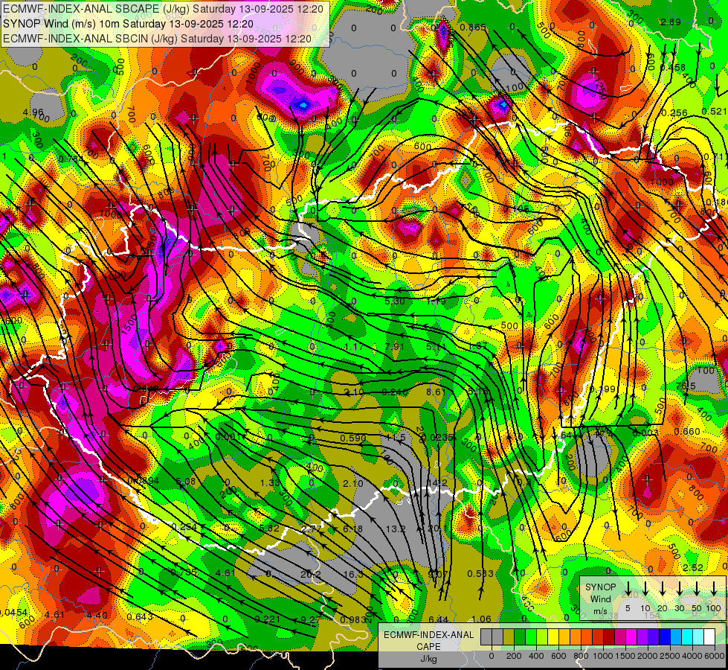Viewport: 728px width, 670px height.
Task: Click the SYNOP Wind 10m header line
Action: 128,24
